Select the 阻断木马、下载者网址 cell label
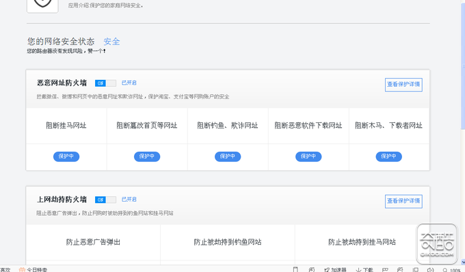465x272 pixels. (x=388, y=126)
